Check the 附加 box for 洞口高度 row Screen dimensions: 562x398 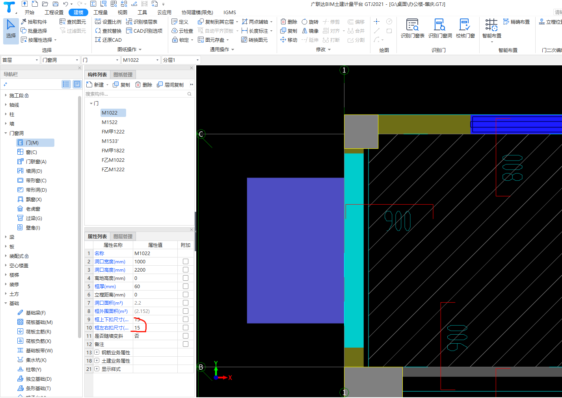pos(186,270)
